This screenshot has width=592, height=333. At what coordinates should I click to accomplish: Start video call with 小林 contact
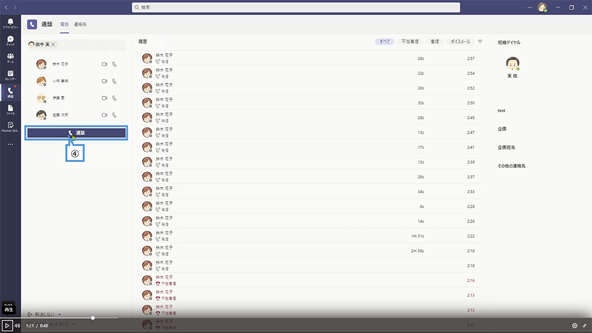click(104, 81)
